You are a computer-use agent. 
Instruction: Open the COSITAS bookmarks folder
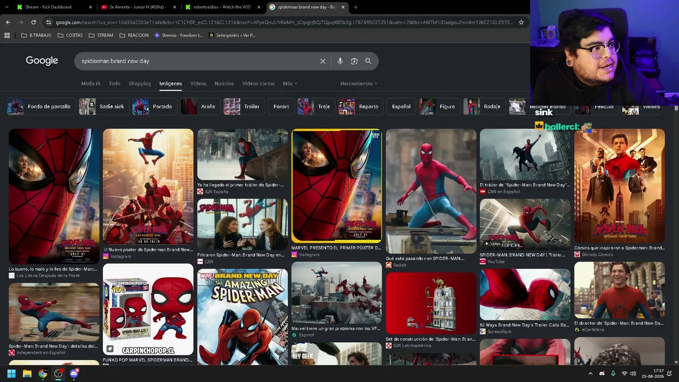coord(70,36)
